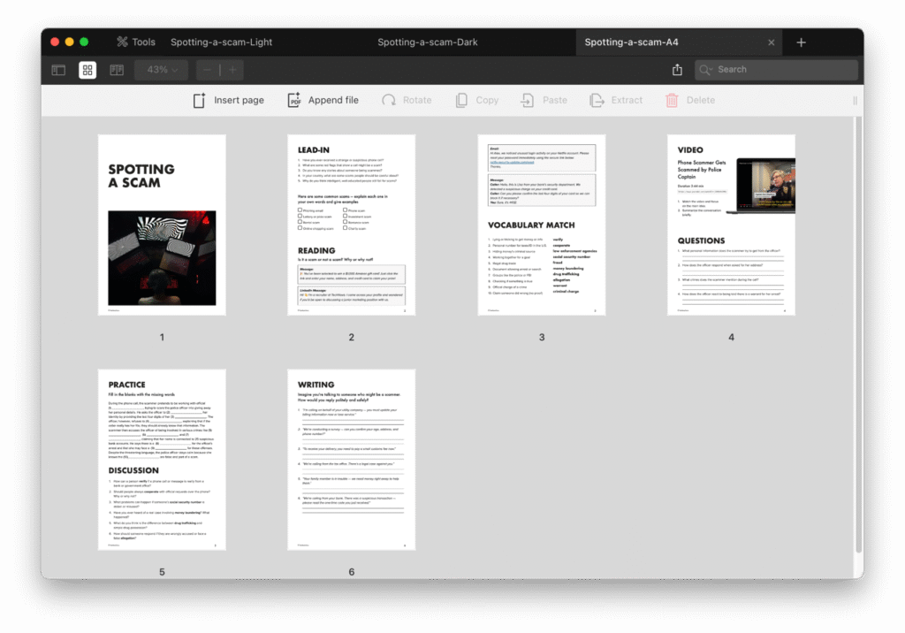Select the page thumbnails grid view
The image size is (905, 633).
click(87, 70)
